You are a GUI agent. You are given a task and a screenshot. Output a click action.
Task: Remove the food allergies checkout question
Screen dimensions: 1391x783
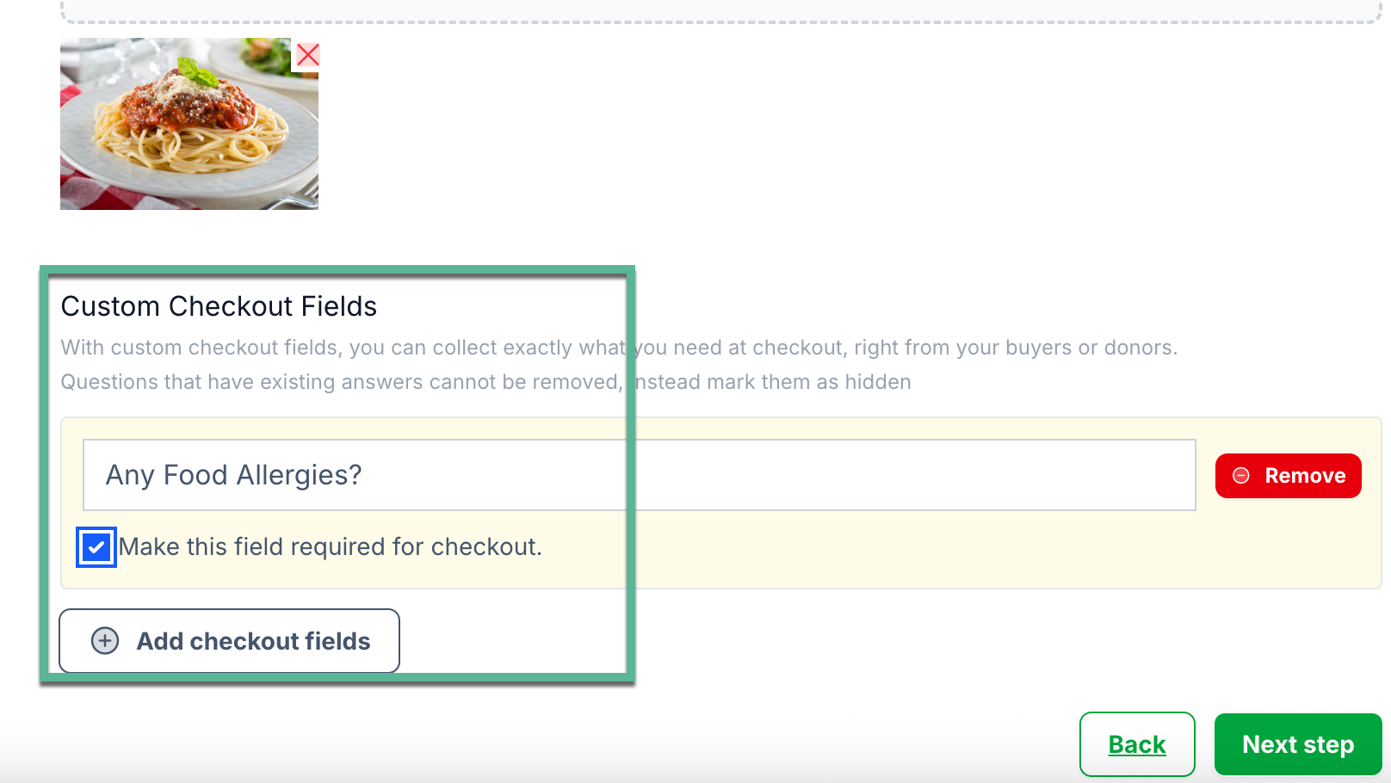[1288, 476]
